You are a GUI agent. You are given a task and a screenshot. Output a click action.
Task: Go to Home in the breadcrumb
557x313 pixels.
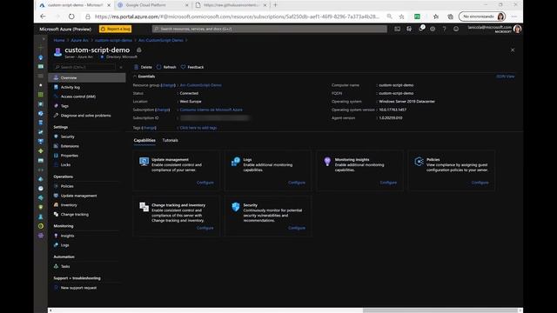(x=59, y=40)
